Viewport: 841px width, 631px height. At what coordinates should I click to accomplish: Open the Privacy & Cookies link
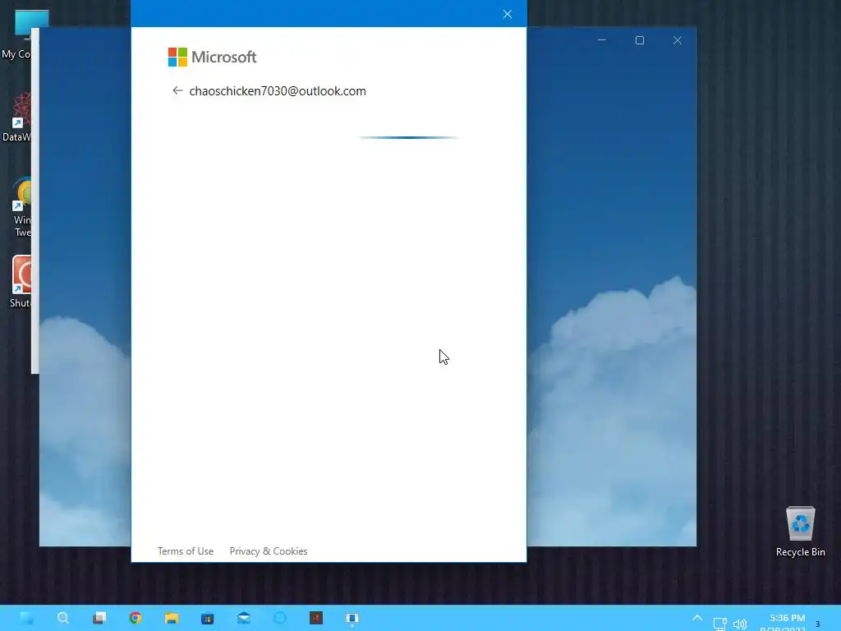[x=269, y=551]
